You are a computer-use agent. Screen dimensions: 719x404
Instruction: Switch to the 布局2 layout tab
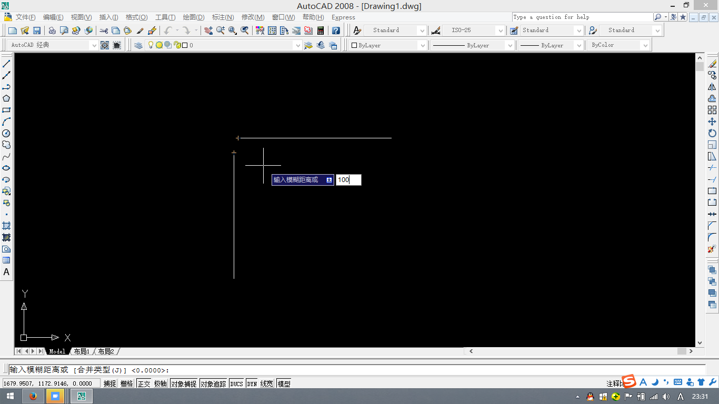(x=106, y=351)
